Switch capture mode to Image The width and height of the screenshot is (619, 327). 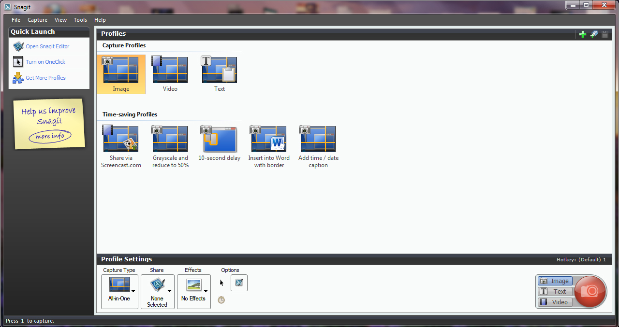point(555,281)
